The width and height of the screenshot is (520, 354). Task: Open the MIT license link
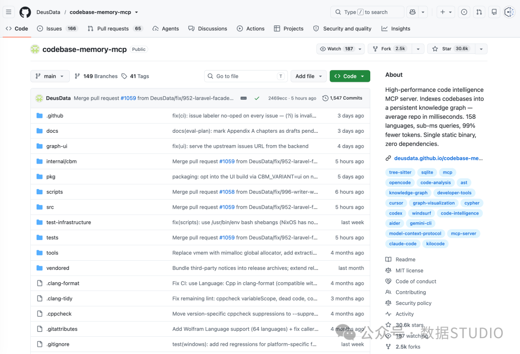tap(409, 270)
